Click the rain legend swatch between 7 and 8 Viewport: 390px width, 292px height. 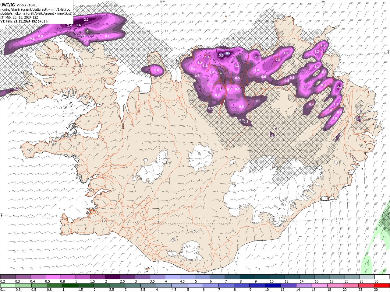pos(225,285)
